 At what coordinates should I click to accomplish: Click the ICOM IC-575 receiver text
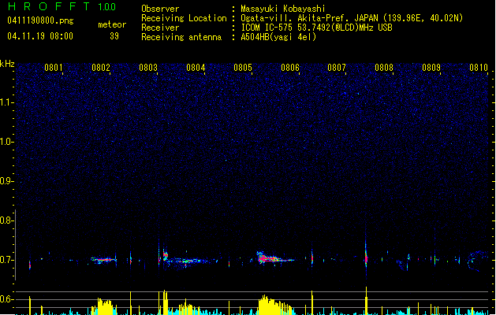tap(317, 28)
